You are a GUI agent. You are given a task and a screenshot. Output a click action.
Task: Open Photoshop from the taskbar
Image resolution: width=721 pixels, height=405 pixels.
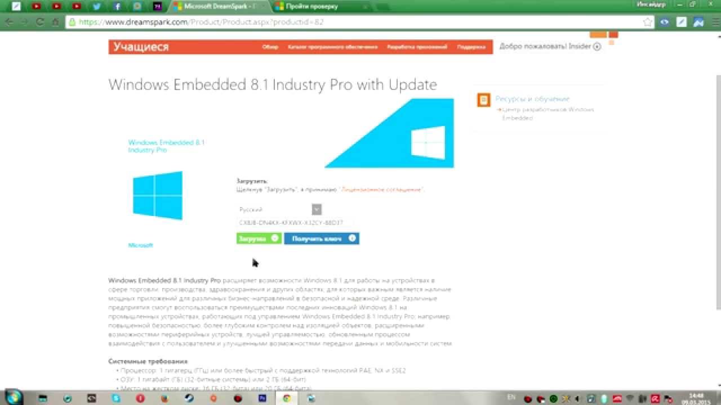click(x=262, y=398)
